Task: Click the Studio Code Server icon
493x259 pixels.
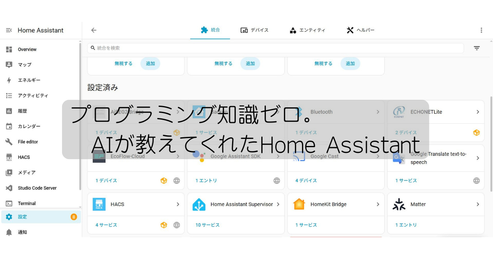Action: click(x=9, y=188)
